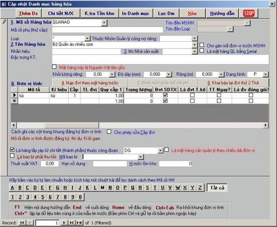Go to next record navigation arrow
This screenshot has width=277, height=227.
[64, 223]
